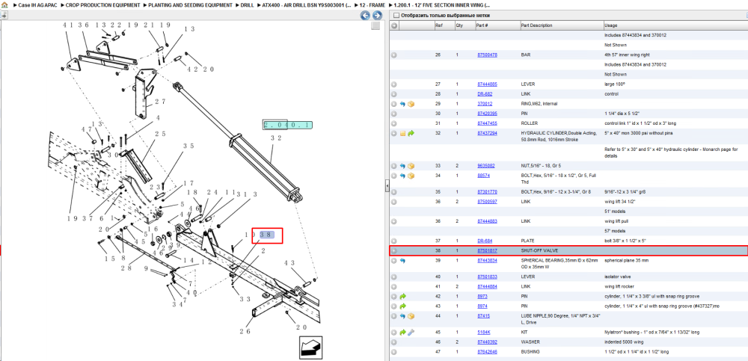Click the highlighted '2.010.1' reference in diagram
Screen dimensions: 748x361
coord(288,126)
